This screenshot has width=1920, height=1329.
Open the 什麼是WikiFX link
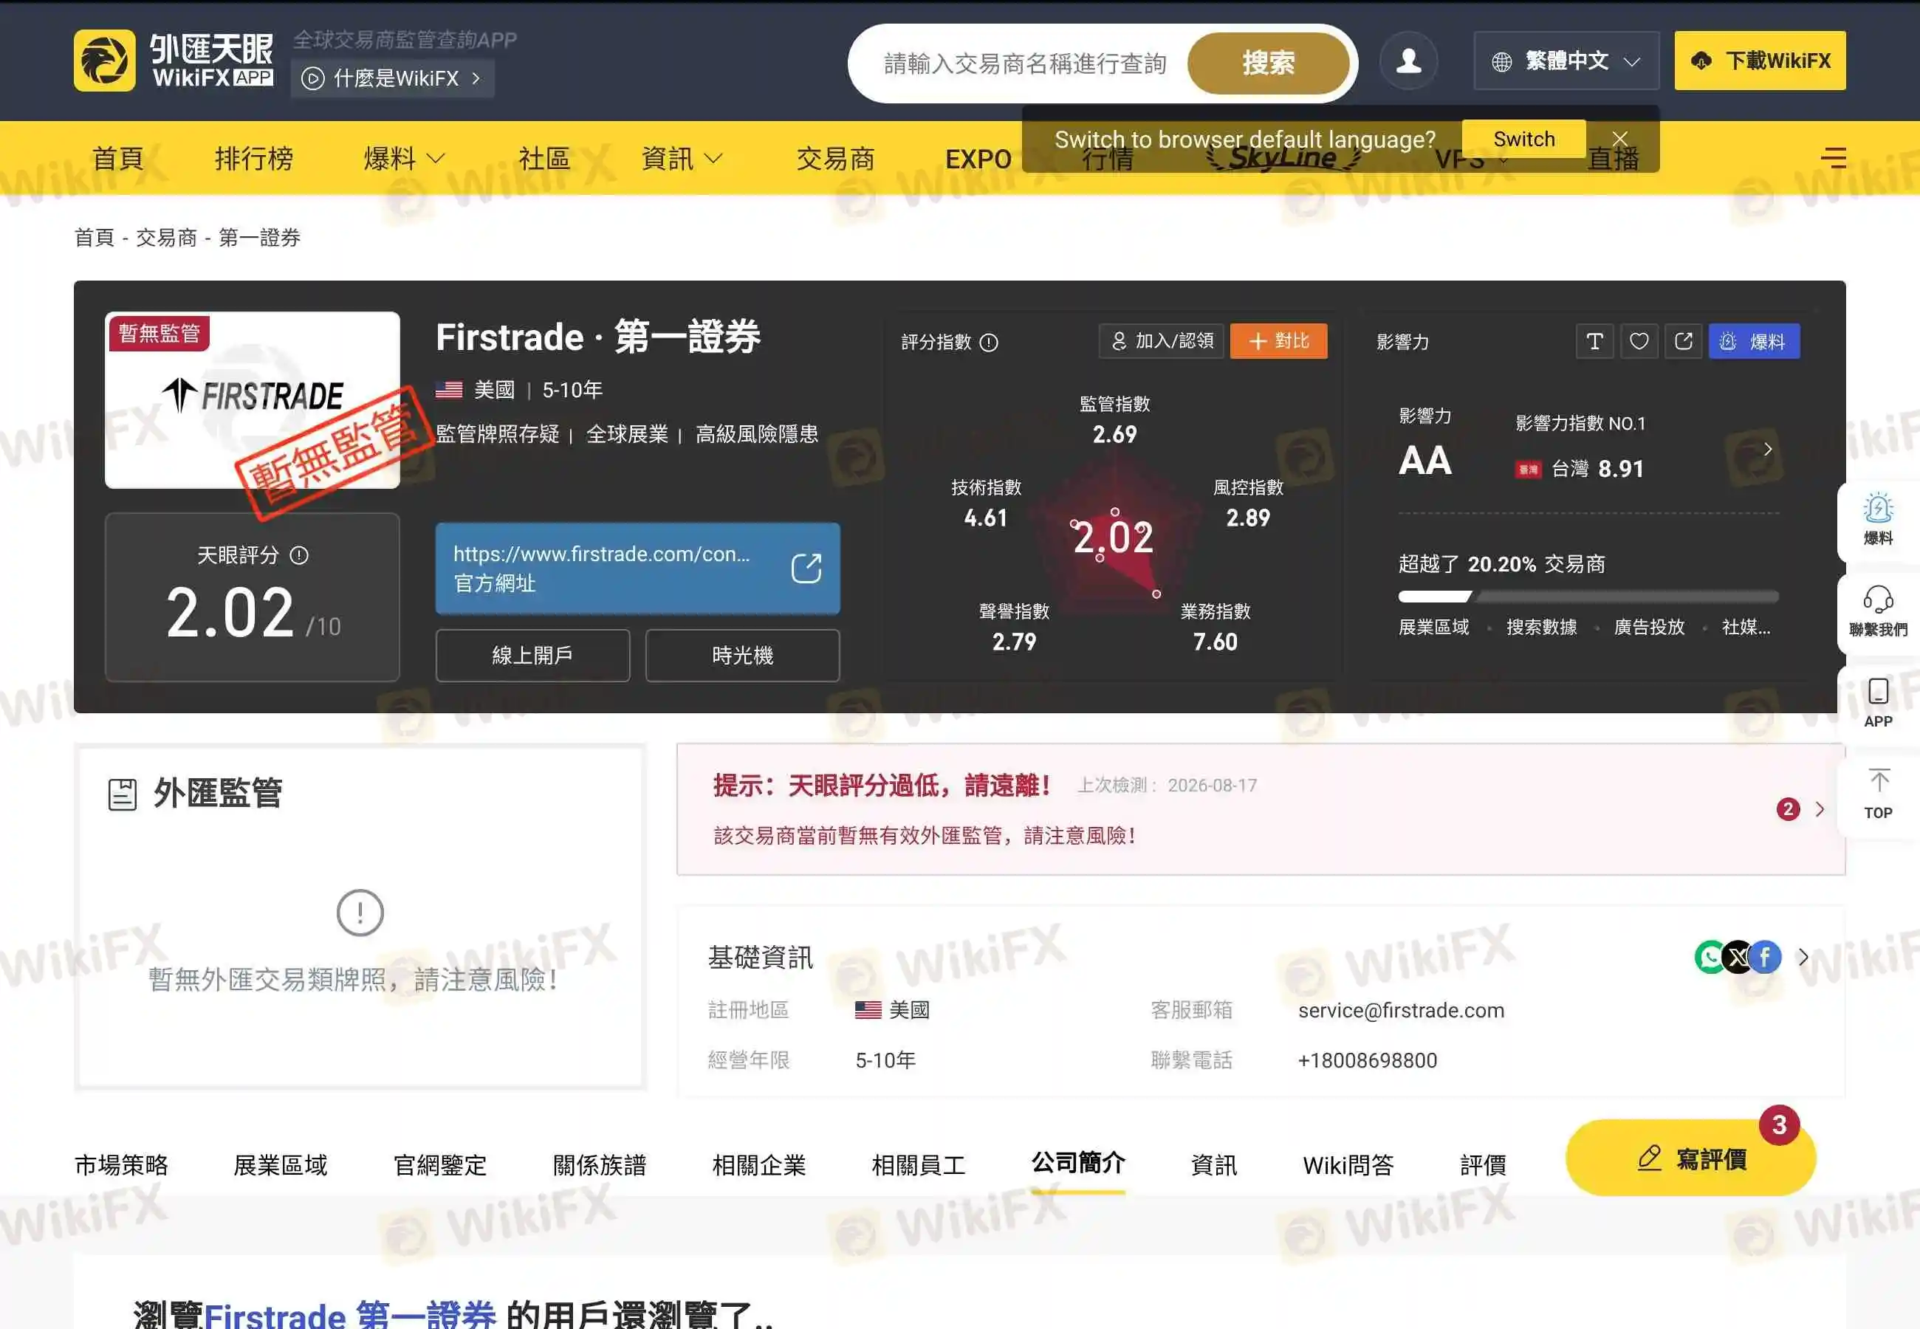pos(392,79)
